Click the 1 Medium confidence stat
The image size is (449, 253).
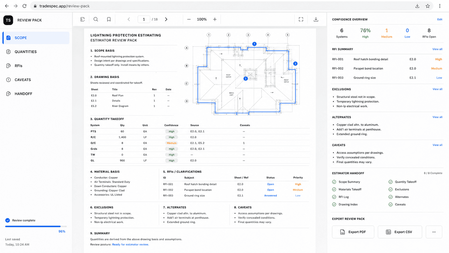pyautogui.click(x=387, y=33)
